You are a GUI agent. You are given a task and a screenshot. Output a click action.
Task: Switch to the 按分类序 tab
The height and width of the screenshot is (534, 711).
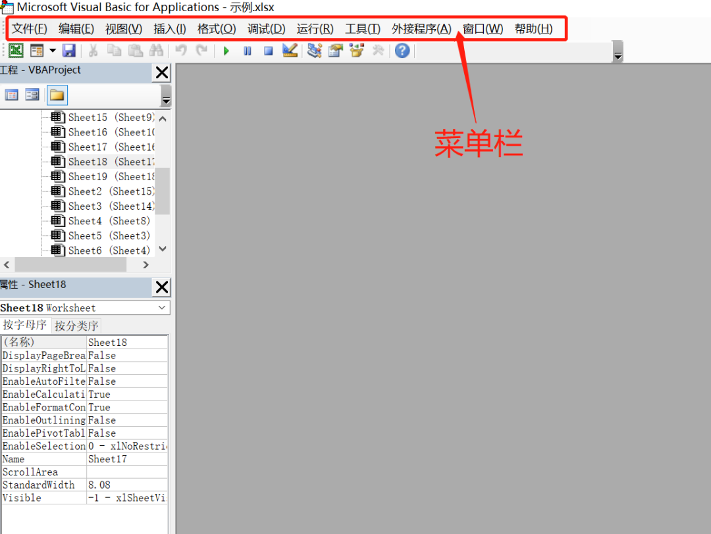76,326
